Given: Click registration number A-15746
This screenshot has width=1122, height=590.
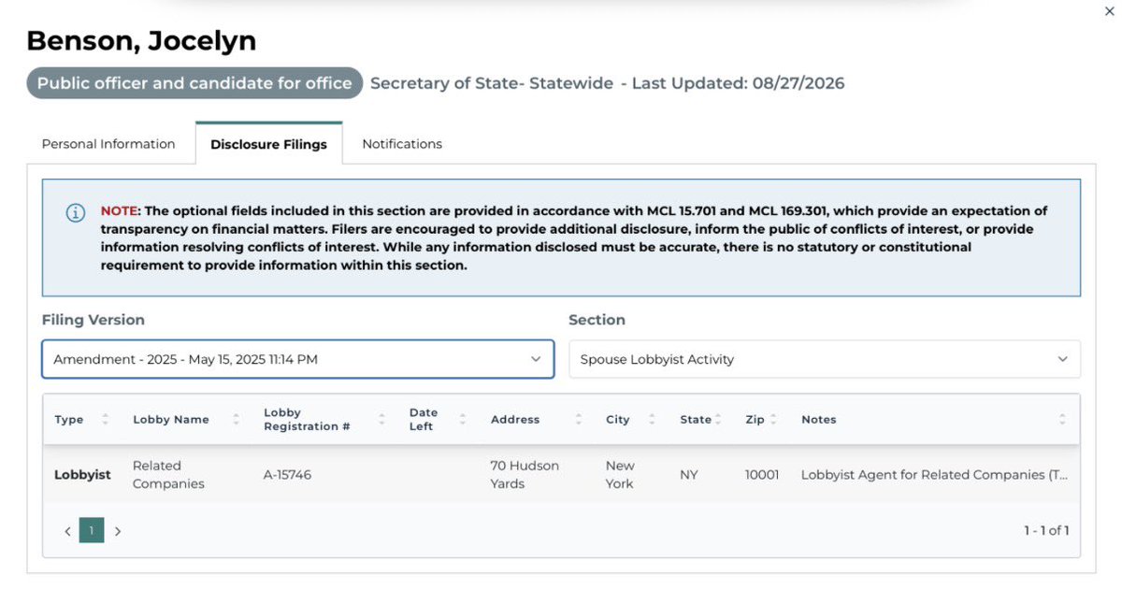Looking at the screenshot, I should pos(288,475).
